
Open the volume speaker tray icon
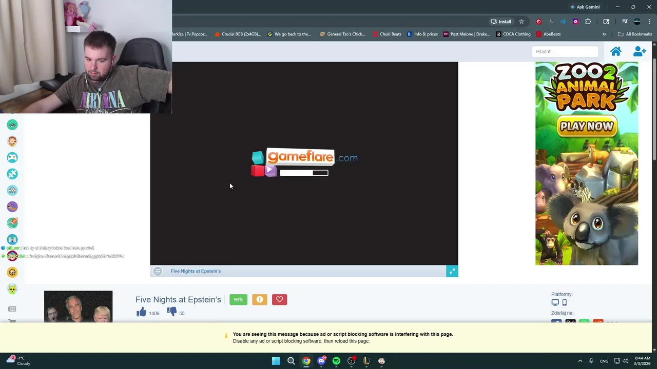pyautogui.click(x=625, y=361)
